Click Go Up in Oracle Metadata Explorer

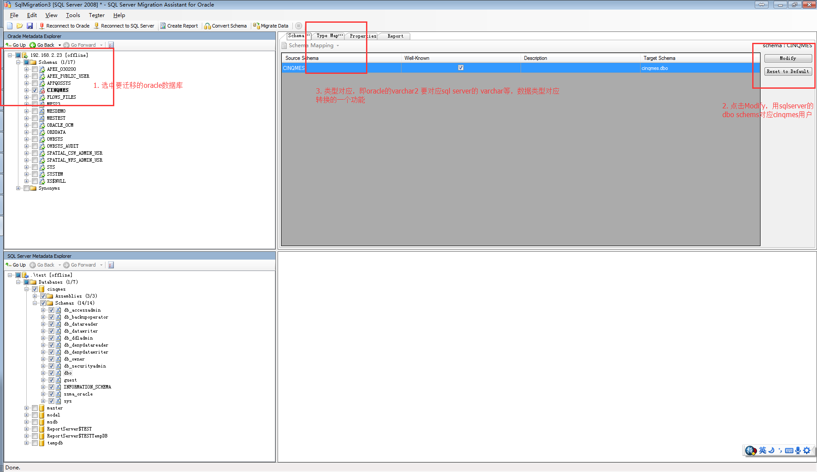tap(16, 45)
